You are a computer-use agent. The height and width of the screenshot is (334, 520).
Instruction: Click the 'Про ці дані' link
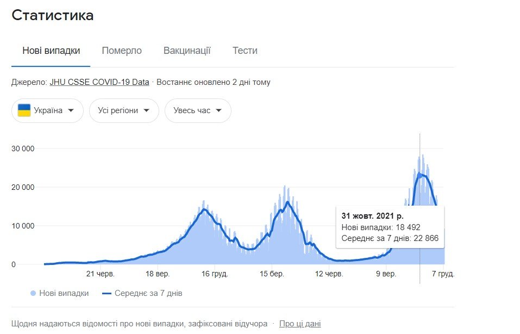tap(299, 323)
